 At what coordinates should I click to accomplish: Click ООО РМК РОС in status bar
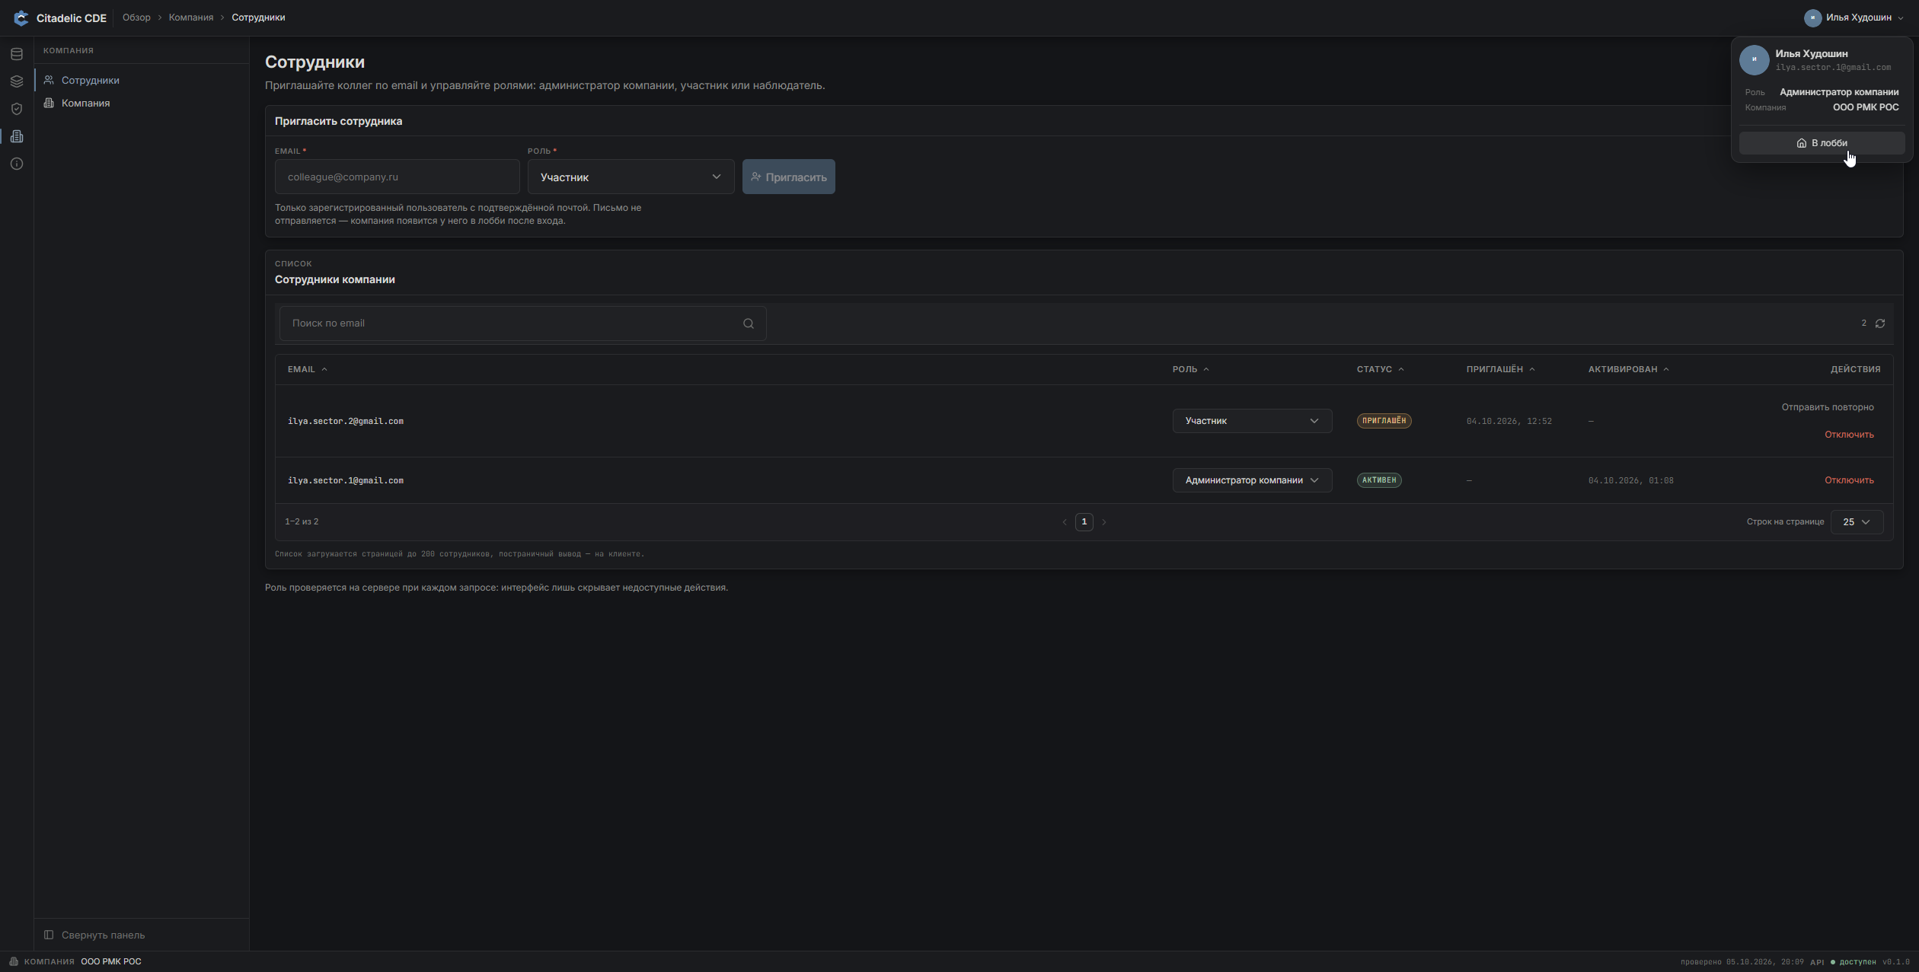[x=111, y=961]
